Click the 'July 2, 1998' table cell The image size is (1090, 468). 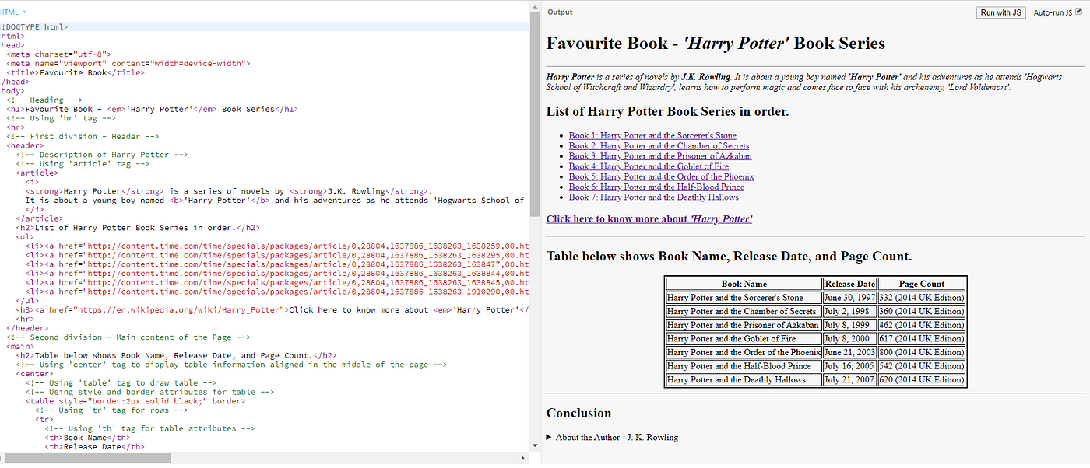pos(850,311)
